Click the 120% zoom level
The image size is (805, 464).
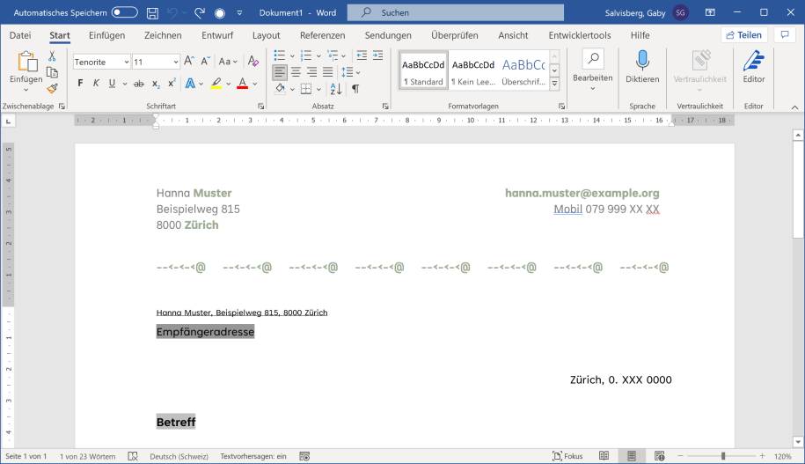pos(782,456)
